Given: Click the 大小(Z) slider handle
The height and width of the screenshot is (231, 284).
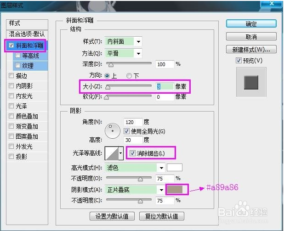Looking at the screenshot, I should point(108,87).
